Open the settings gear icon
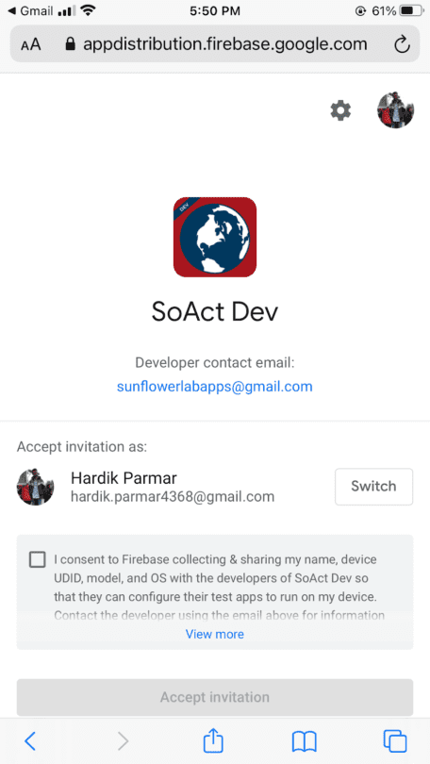The width and height of the screenshot is (430, 764). 340,110
